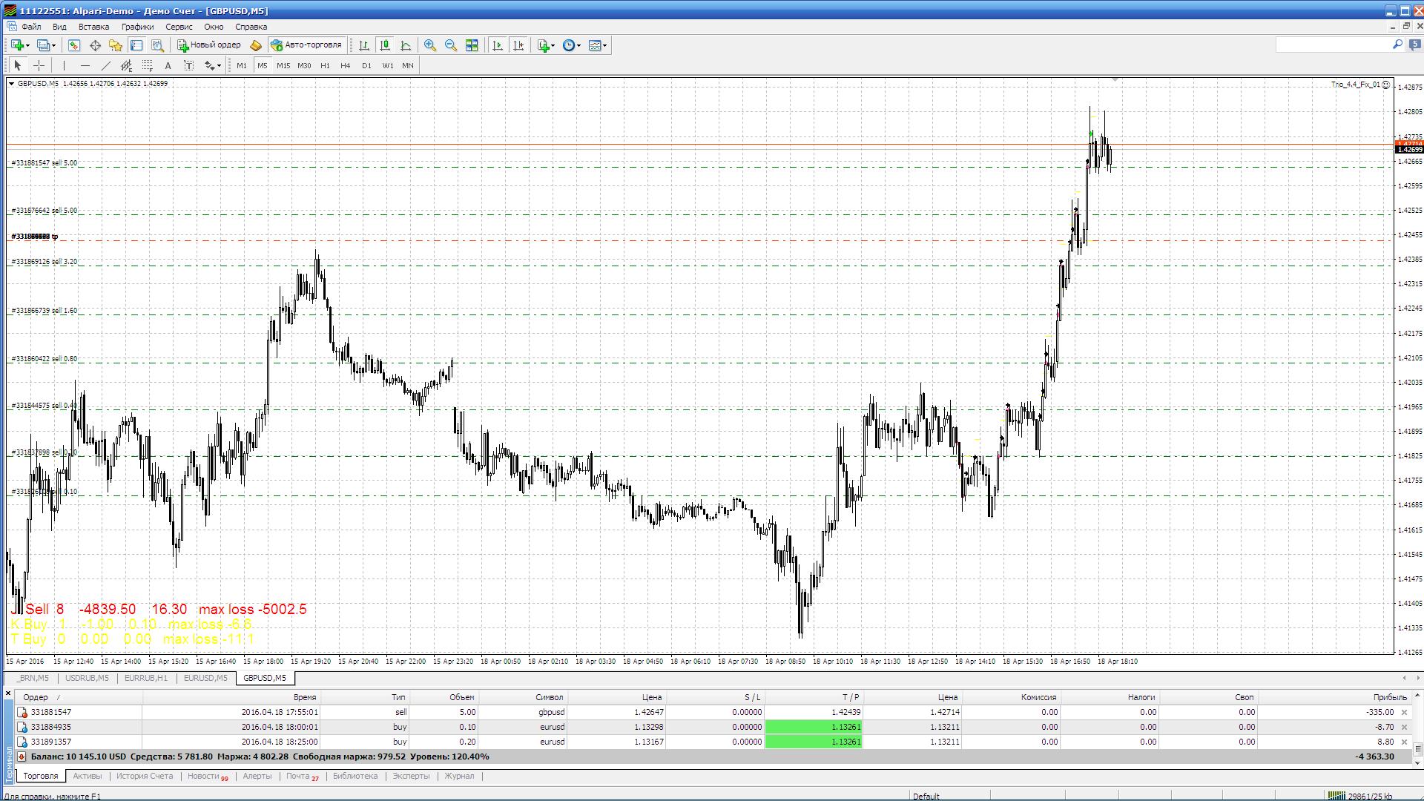1424x801 pixels.
Task: Open the New Chart dropdown arrow
Action: pos(27,46)
